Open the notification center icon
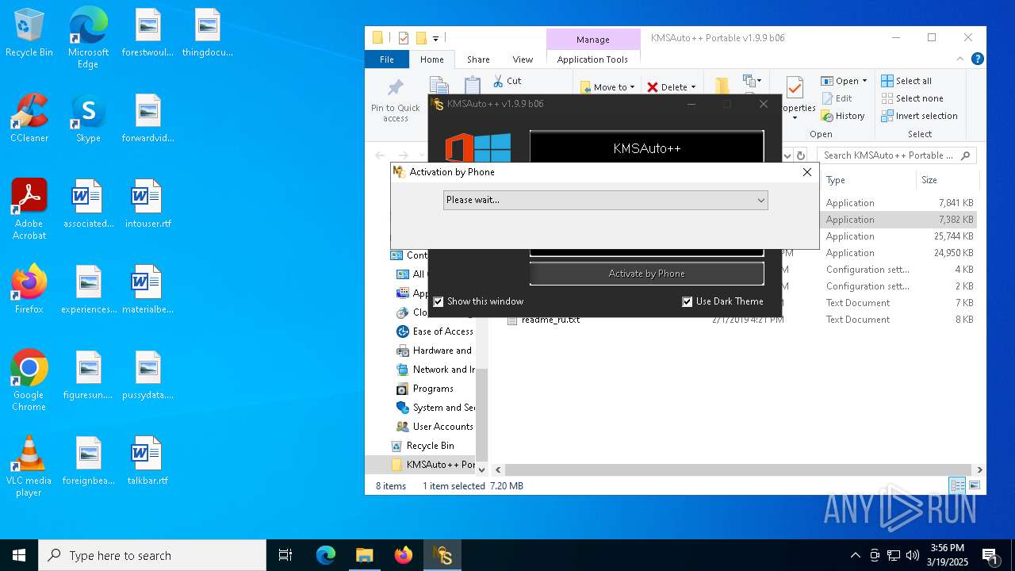 990,555
